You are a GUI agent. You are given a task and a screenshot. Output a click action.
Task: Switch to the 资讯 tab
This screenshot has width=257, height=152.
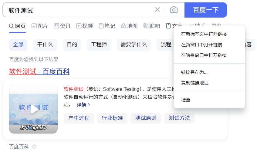click(x=62, y=26)
